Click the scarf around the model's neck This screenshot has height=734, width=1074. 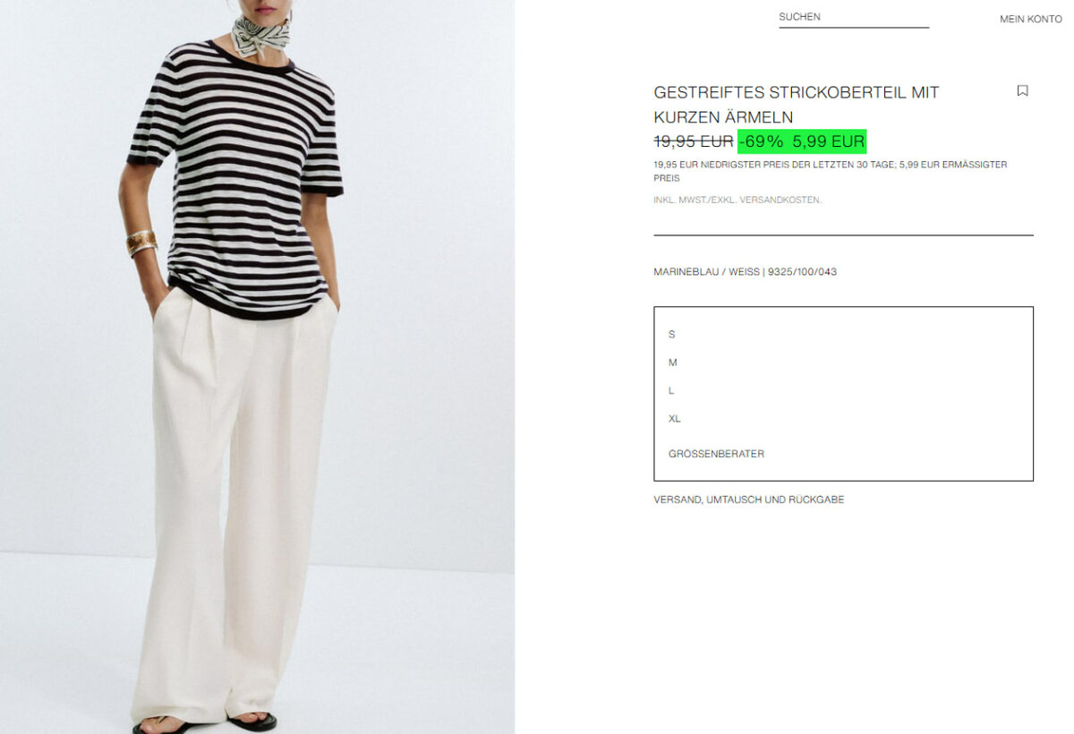pyautogui.click(x=260, y=36)
